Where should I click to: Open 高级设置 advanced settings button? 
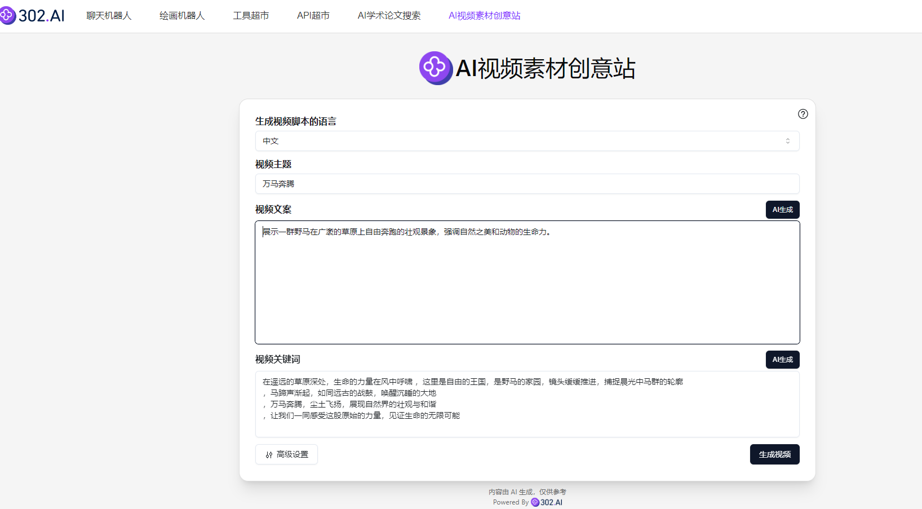click(286, 454)
